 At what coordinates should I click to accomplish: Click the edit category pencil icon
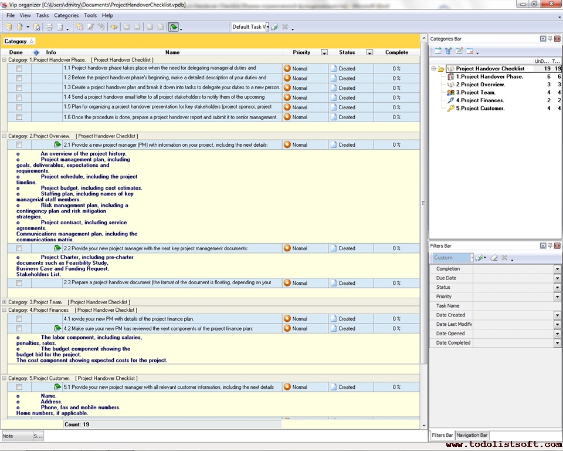459,51
